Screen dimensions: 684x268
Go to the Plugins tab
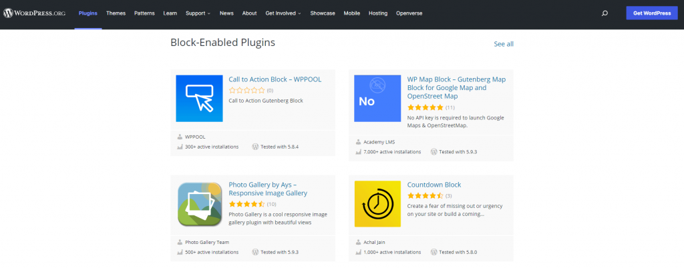coord(88,13)
